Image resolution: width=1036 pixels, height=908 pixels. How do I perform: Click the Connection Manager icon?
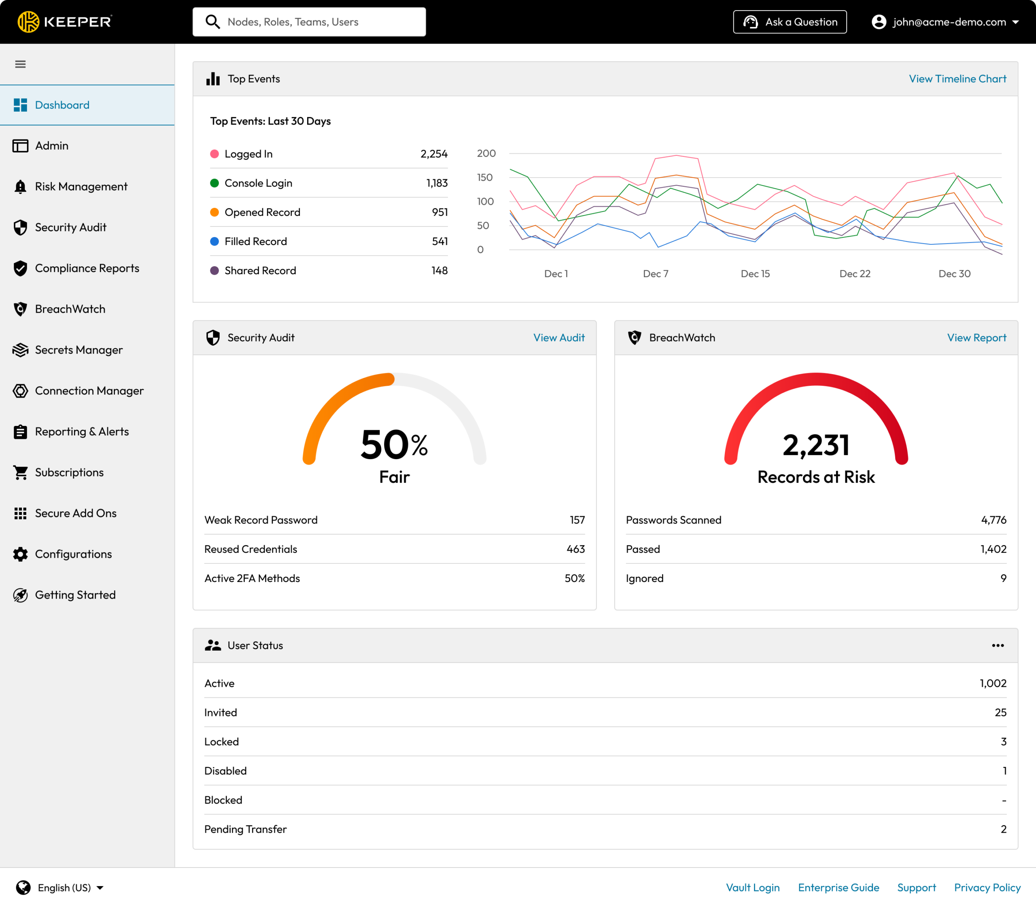tap(20, 391)
